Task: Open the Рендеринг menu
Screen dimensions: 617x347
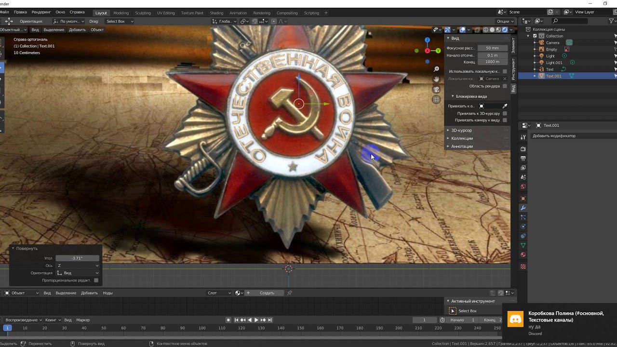Action: [x=41, y=12]
